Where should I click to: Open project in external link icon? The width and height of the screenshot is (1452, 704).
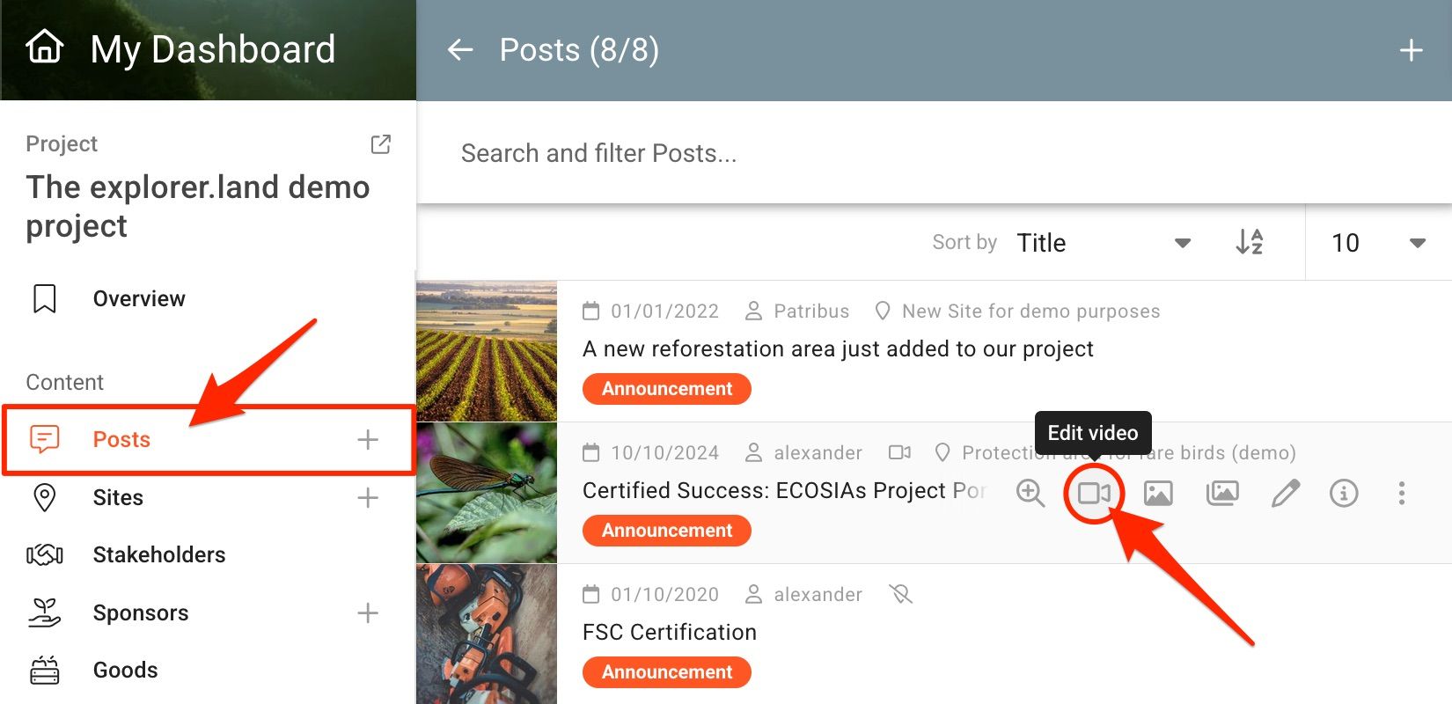click(x=381, y=144)
